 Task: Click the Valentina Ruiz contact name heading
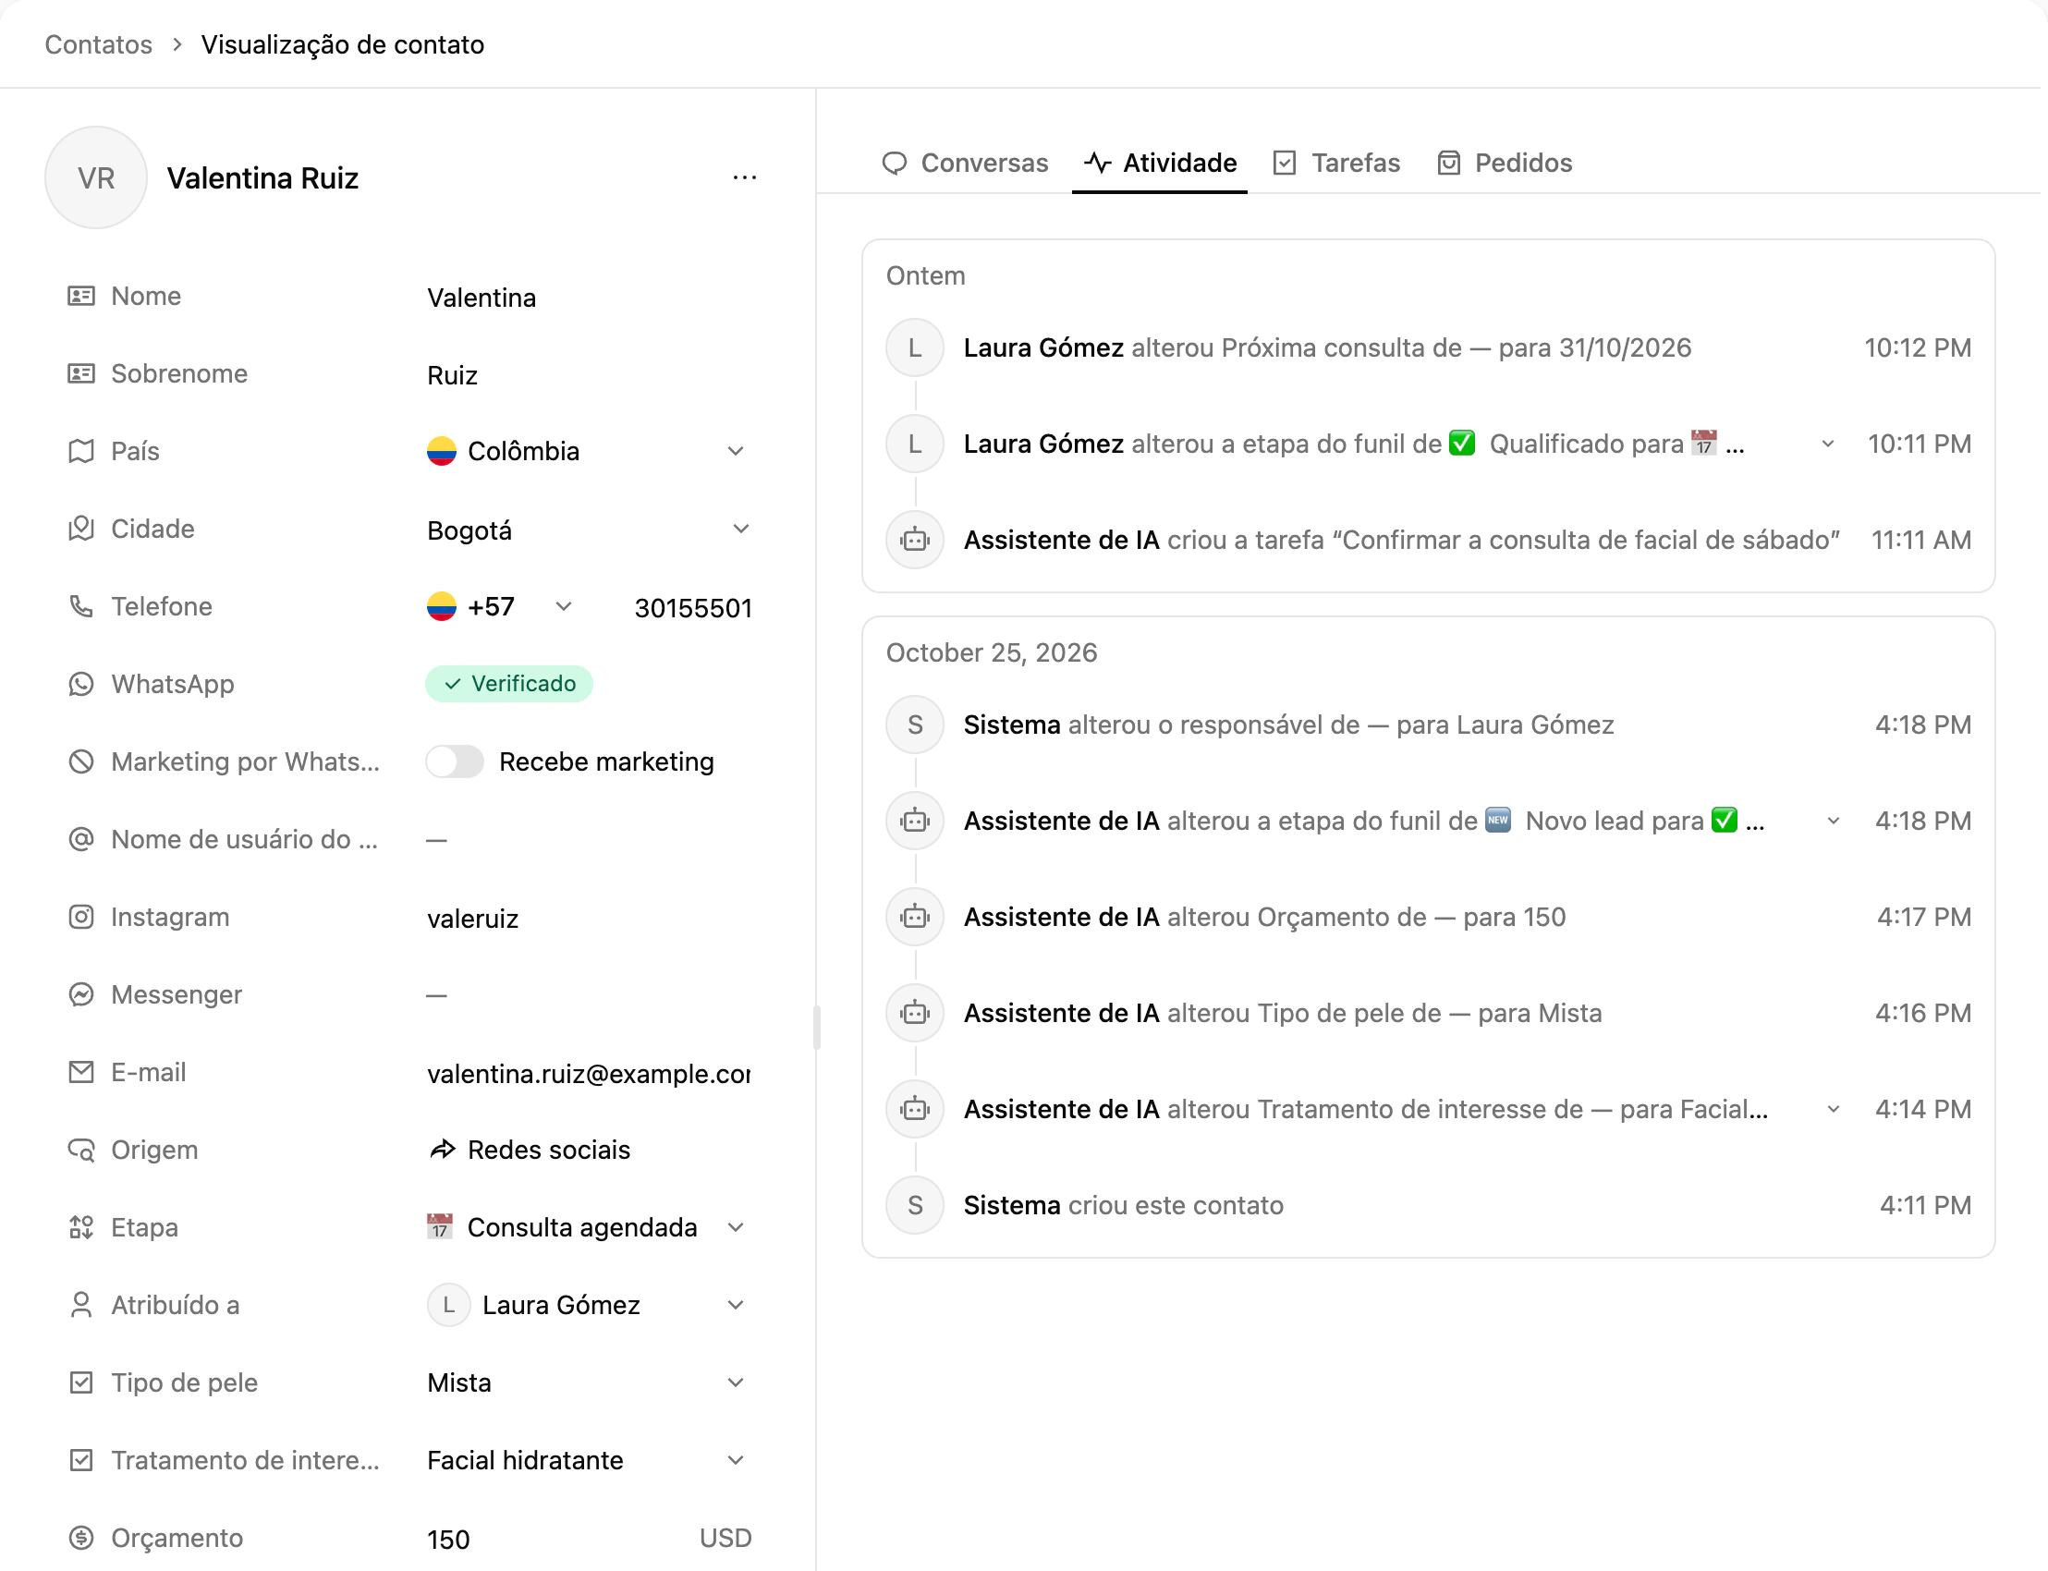(262, 177)
